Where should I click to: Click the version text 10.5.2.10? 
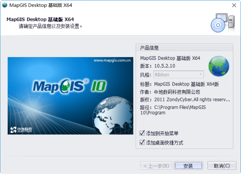[165, 66]
